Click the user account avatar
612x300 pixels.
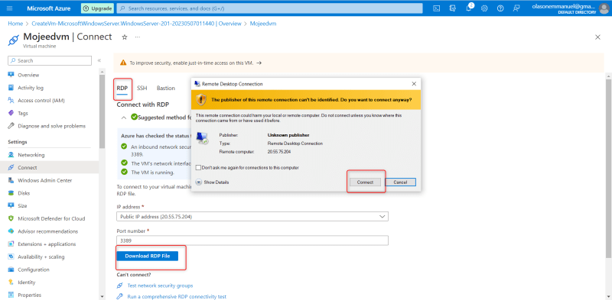pyautogui.click(x=604, y=8)
